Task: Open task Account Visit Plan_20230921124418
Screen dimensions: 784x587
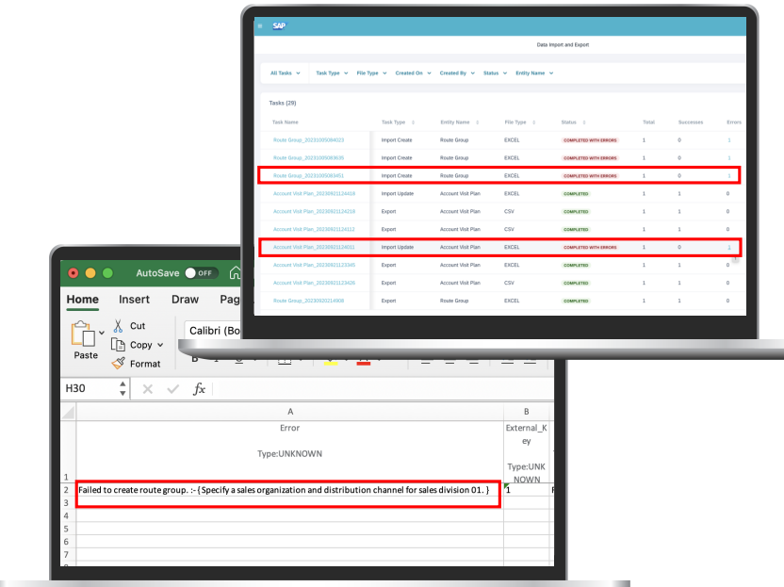Action: click(314, 193)
